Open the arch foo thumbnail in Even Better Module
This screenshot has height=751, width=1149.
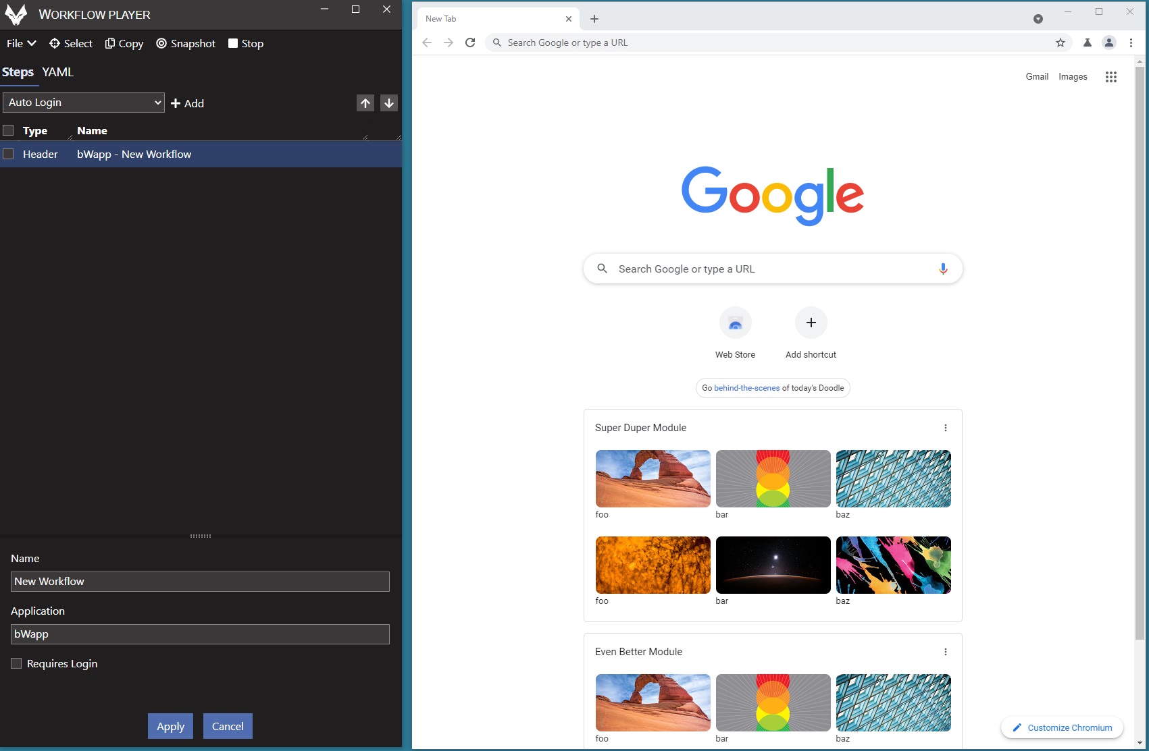[x=653, y=702]
